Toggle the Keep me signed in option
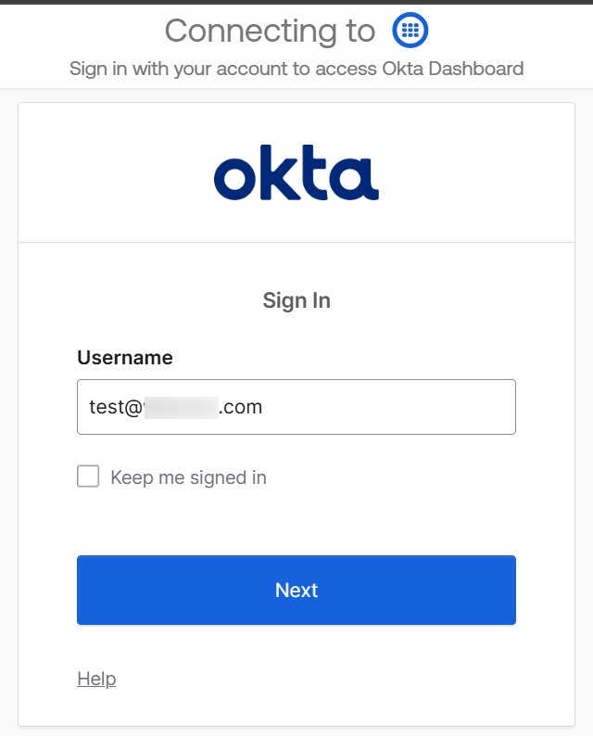This screenshot has width=593, height=750. click(x=88, y=476)
